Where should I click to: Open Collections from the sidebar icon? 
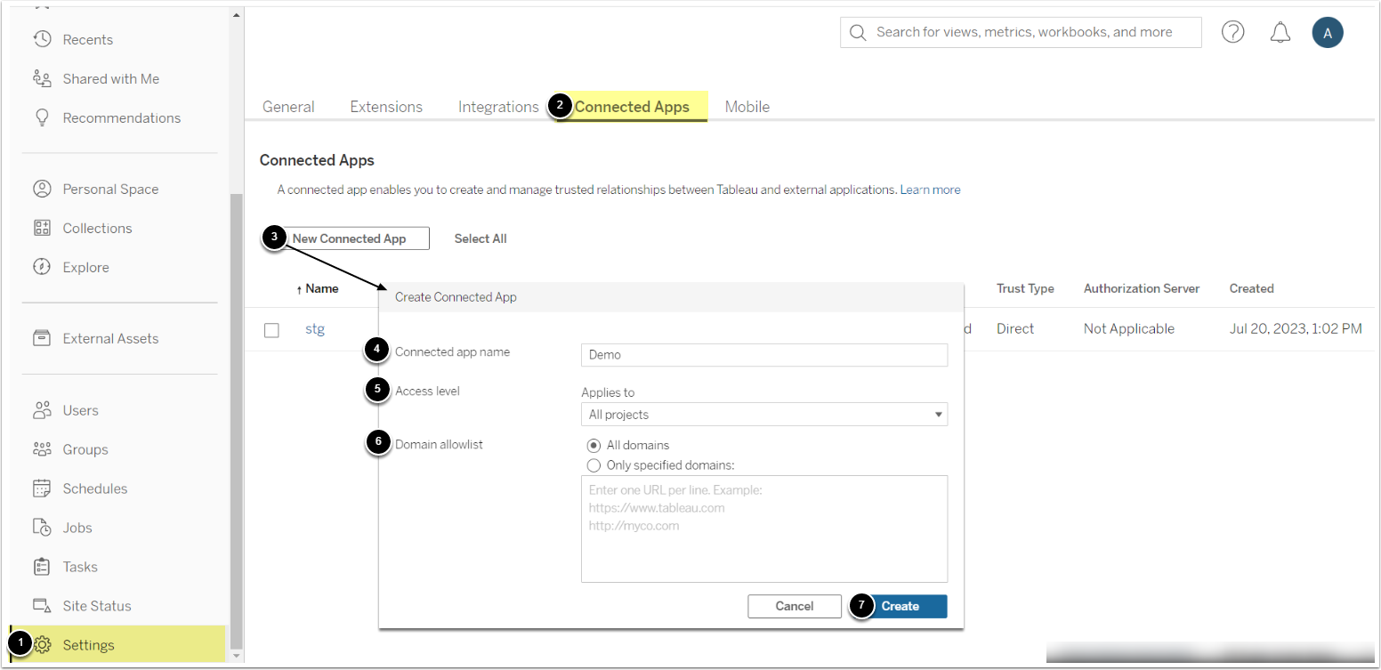coord(42,228)
